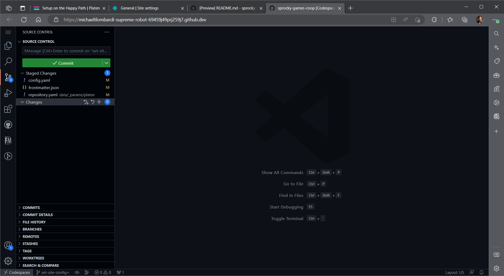
Task: Expand the BRANCHES section
Action: [x=32, y=229]
